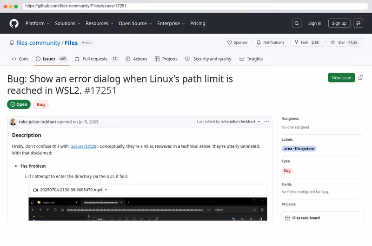Open the GitHub home logo

(14, 24)
